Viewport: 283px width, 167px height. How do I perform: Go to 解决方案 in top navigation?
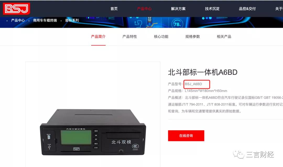pos(178,9)
